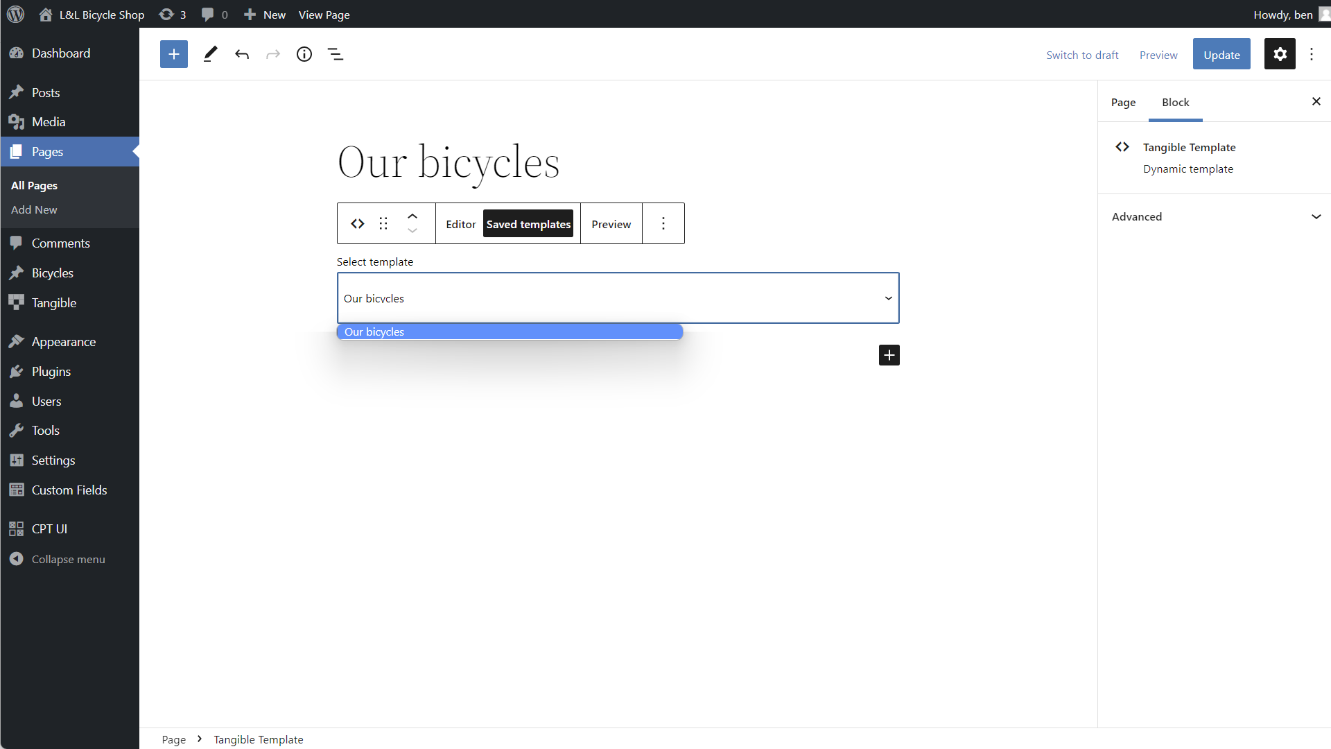Move the block up with the arrow
The width and height of the screenshot is (1331, 749).
pyautogui.click(x=412, y=216)
